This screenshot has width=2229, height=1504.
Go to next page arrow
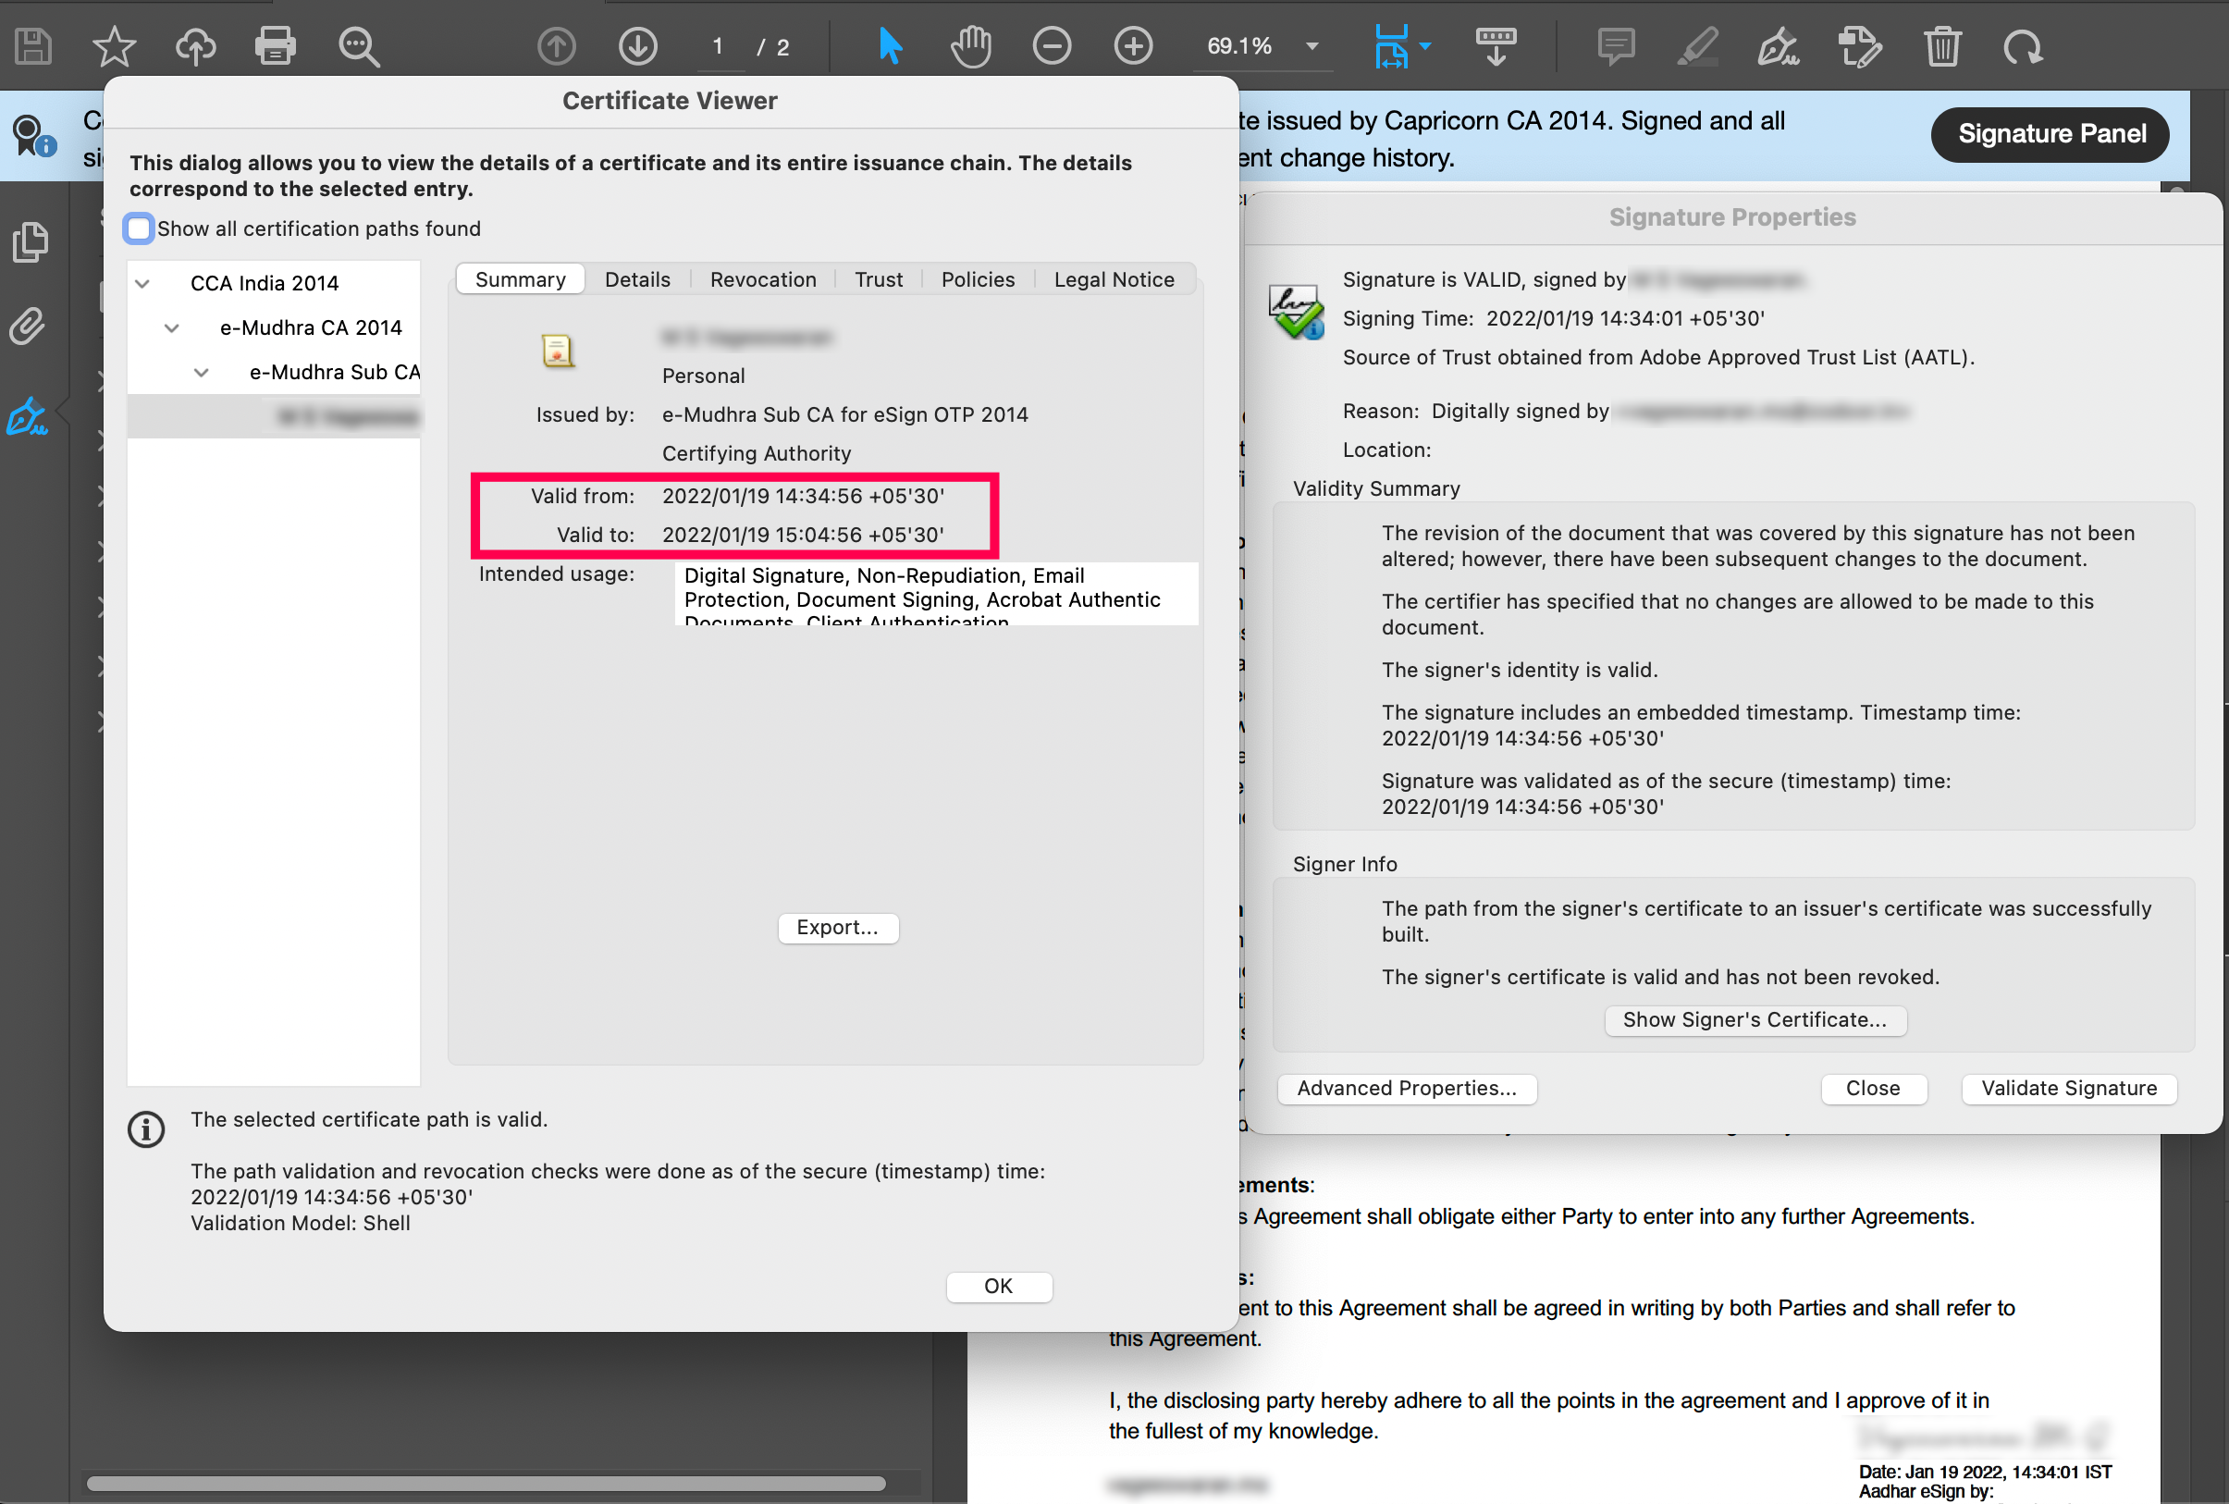point(637,46)
